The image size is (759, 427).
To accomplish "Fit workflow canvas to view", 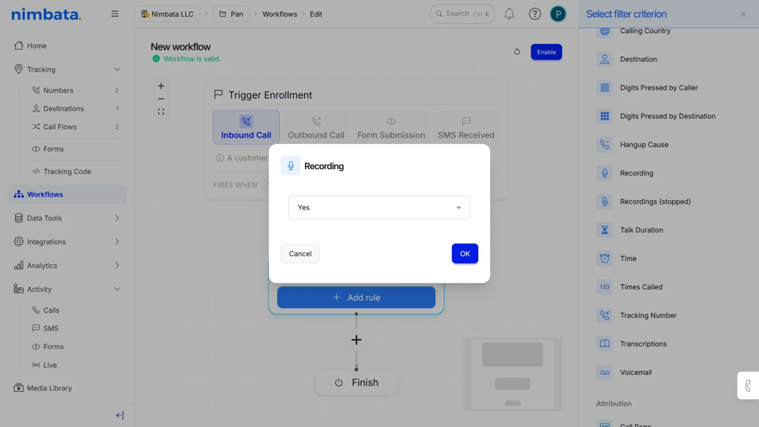I will click(x=161, y=111).
